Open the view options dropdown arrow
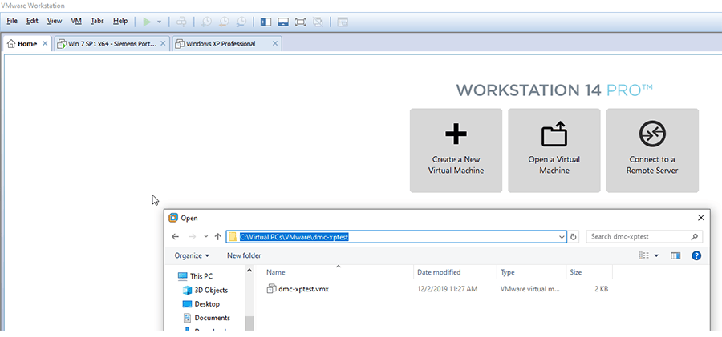 (656, 255)
